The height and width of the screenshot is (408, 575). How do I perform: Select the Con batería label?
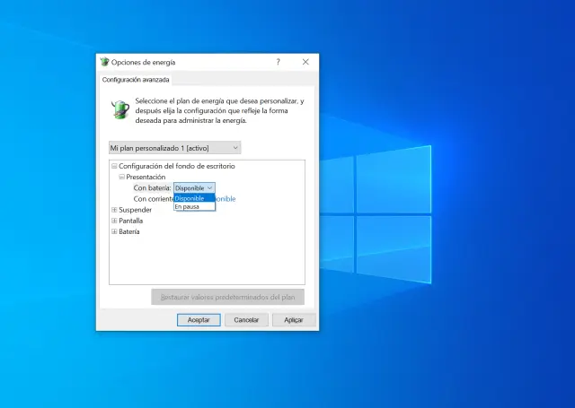click(x=152, y=188)
